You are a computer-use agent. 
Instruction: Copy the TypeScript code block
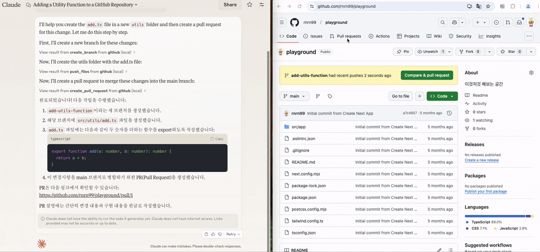(x=217, y=139)
